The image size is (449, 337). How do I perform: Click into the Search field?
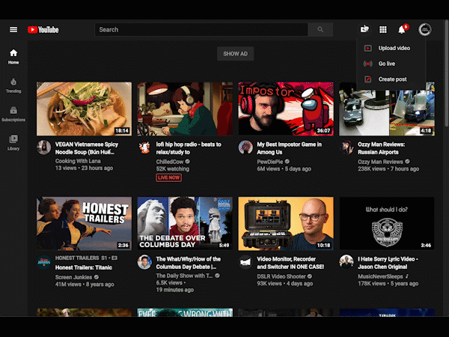(202, 30)
